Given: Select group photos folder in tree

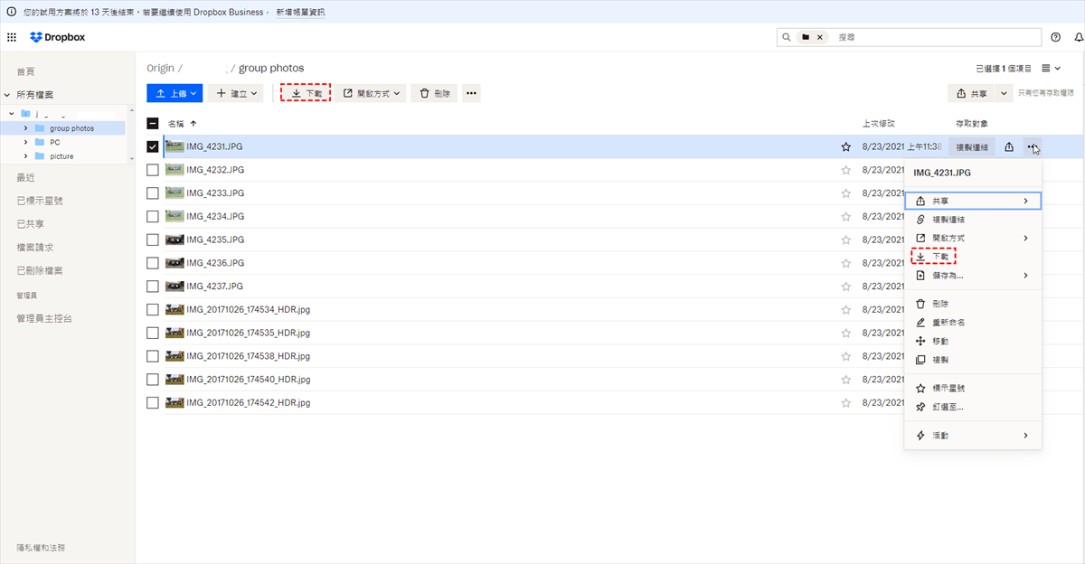Looking at the screenshot, I should 71,128.
